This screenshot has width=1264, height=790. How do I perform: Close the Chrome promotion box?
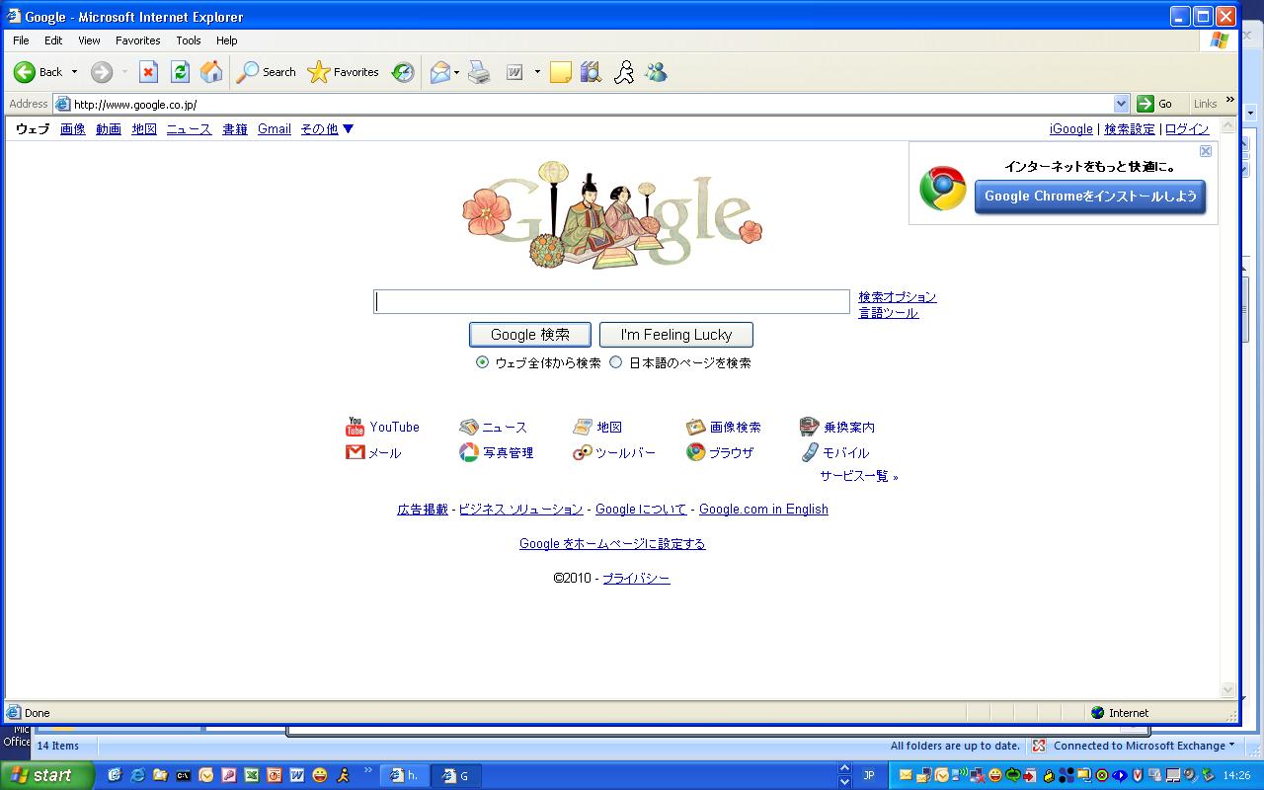tap(1206, 151)
